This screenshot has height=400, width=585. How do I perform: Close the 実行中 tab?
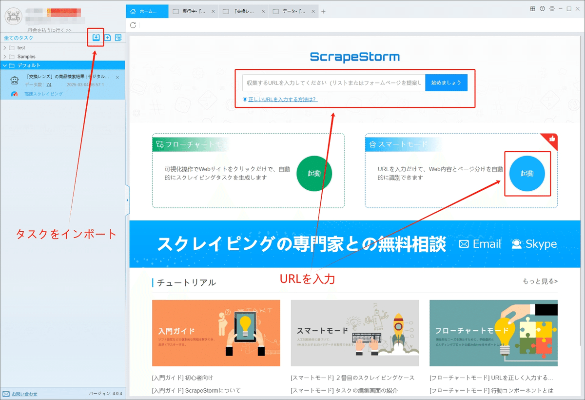point(213,12)
